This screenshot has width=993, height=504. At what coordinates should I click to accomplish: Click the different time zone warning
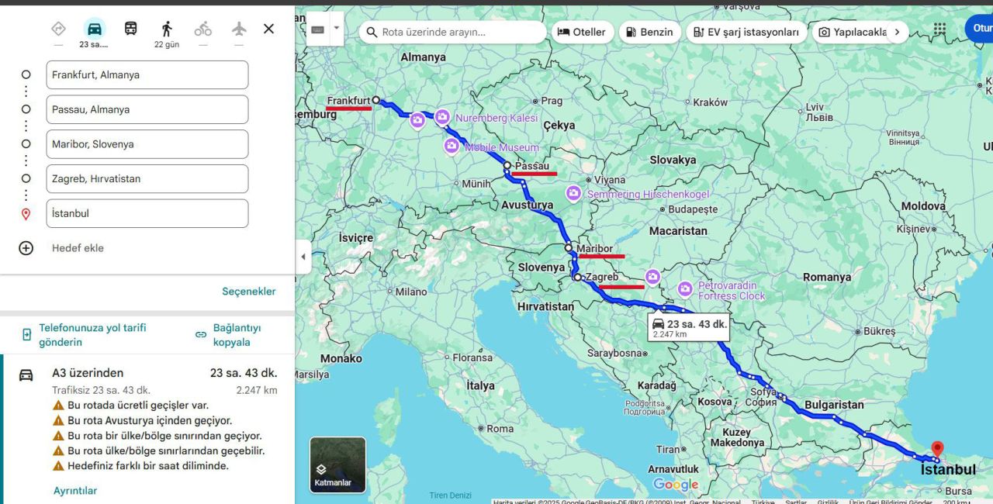(x=148, y=466)
